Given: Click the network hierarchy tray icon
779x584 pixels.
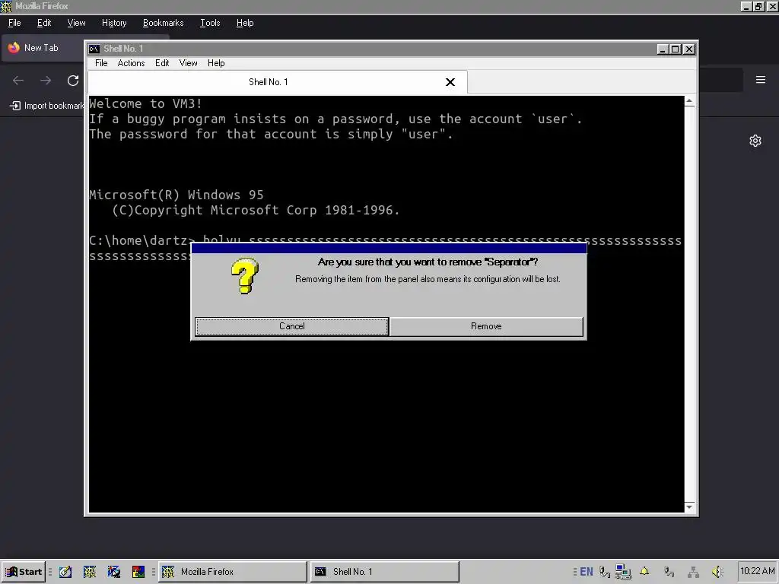Looking at the screenshot, I should tap(693, 572).
